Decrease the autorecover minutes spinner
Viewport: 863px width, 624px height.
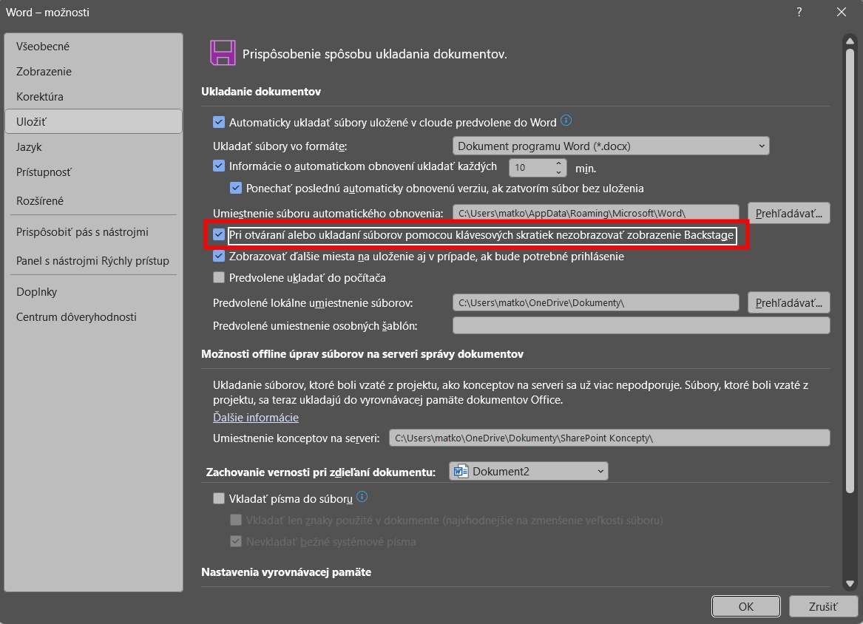pos(558,172)
